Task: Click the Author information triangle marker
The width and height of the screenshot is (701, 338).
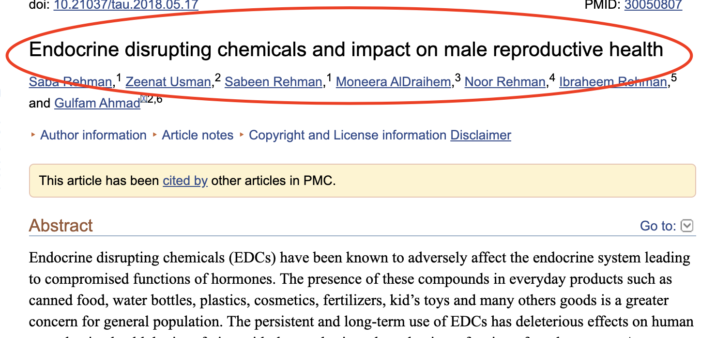Action: point(33,135)
